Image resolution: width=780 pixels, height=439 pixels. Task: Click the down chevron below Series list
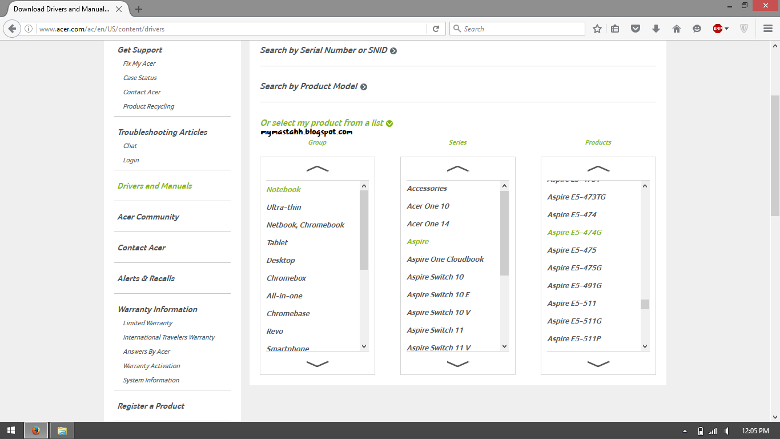(458, 364)
